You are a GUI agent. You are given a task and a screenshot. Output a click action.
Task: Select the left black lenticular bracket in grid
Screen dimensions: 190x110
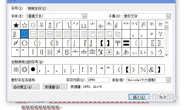coord(101,43)
